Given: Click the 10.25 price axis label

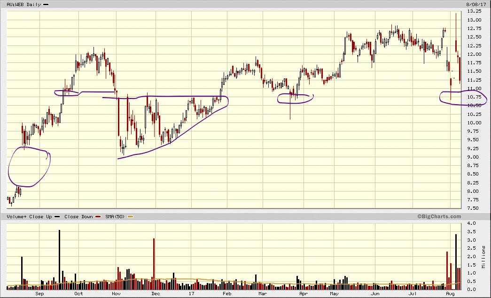Looking at the screenshot, I should click(x=474, y=114).
